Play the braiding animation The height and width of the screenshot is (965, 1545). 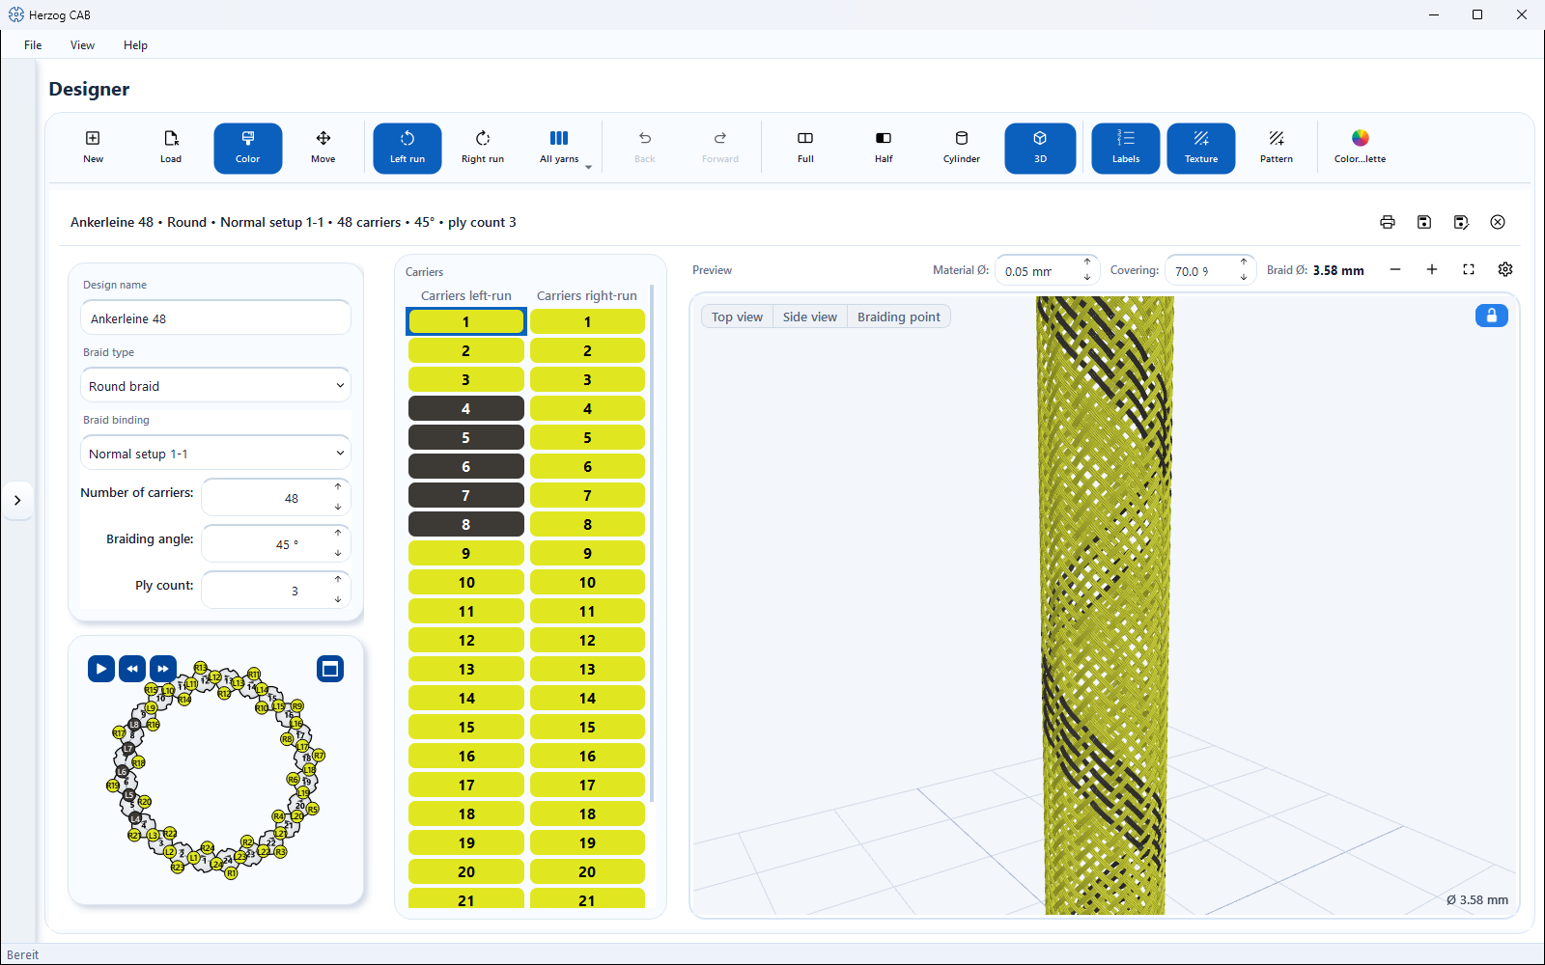pos(101,669)
